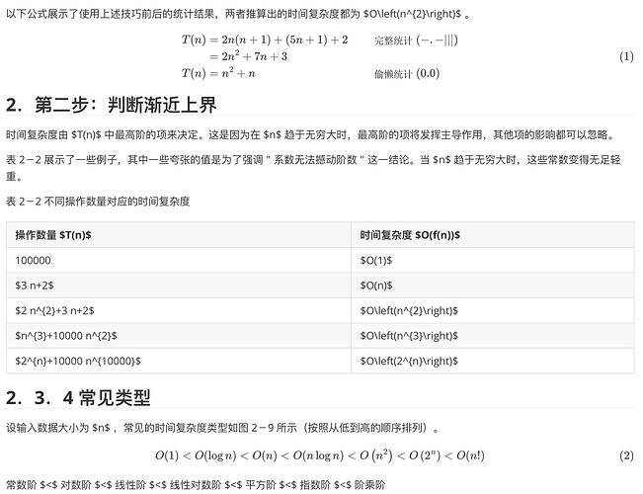This screenshot has width=643, height=494.
Task: Click the cell '$2^{n}+10000 n^{10000}$'
Action: click(x=179, y=361)
